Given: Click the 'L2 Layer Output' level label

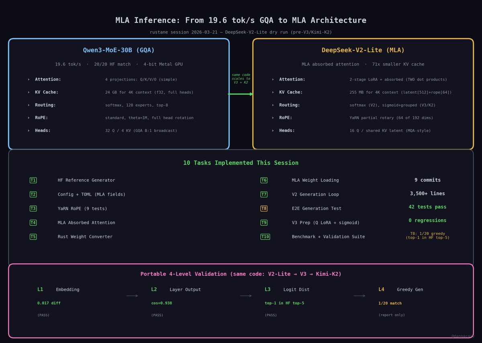Looking at the screenshot, I should coord(176,290).
